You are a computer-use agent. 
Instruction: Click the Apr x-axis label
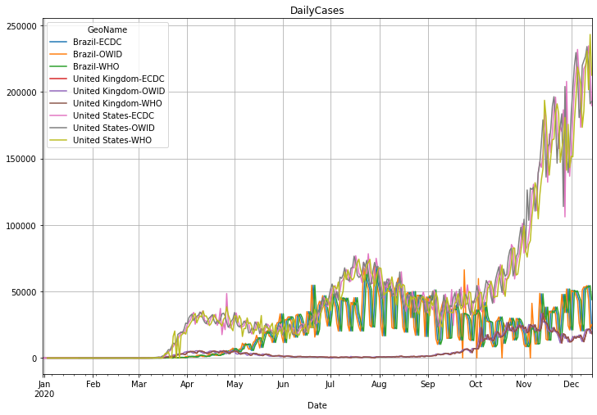pyautogui.click(x=187, y=384)
